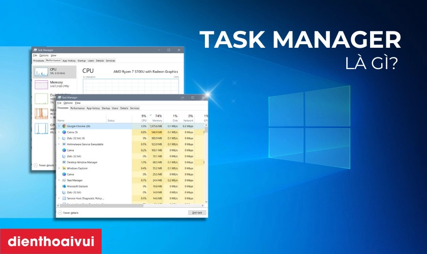Image resolution: width=427 pixels, height=254 pixels.
Task: Open View menu in back Task Manager
Action: [53, 55]
